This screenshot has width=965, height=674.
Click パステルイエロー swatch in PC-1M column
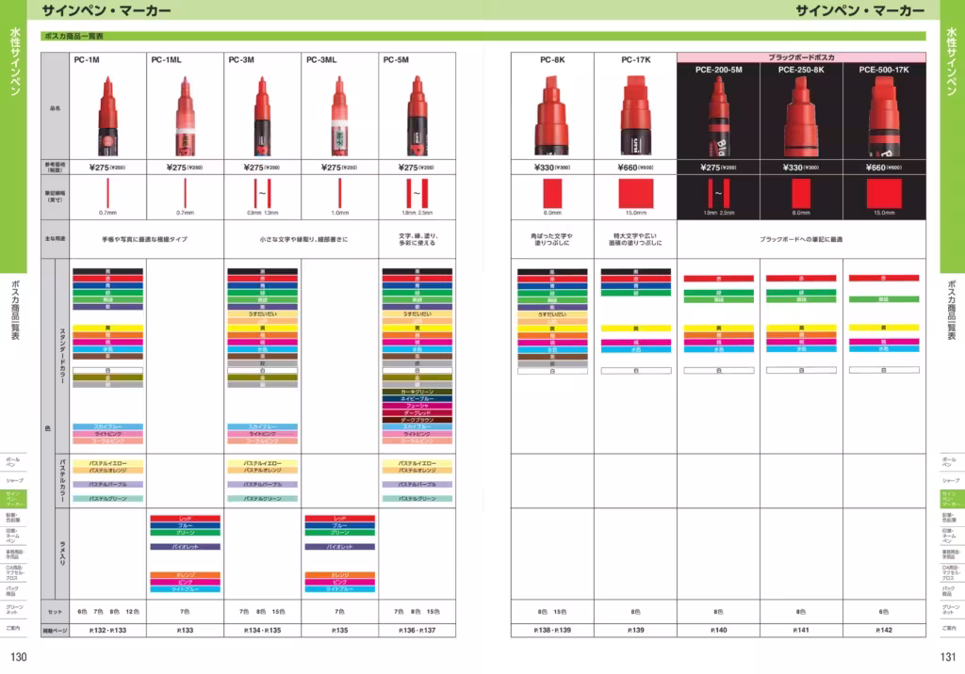click(107, 463)
